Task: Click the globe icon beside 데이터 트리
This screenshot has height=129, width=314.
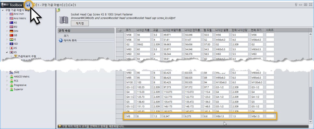Action: 61,40
